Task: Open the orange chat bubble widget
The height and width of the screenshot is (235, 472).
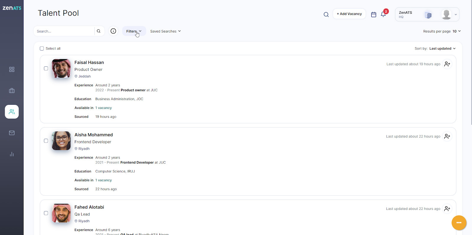Action: pyautogui.click(x=459, y=223)
